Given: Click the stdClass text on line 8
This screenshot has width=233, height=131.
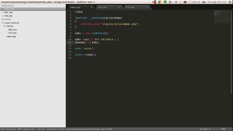Looking at the screenshot, I should 98,33.
